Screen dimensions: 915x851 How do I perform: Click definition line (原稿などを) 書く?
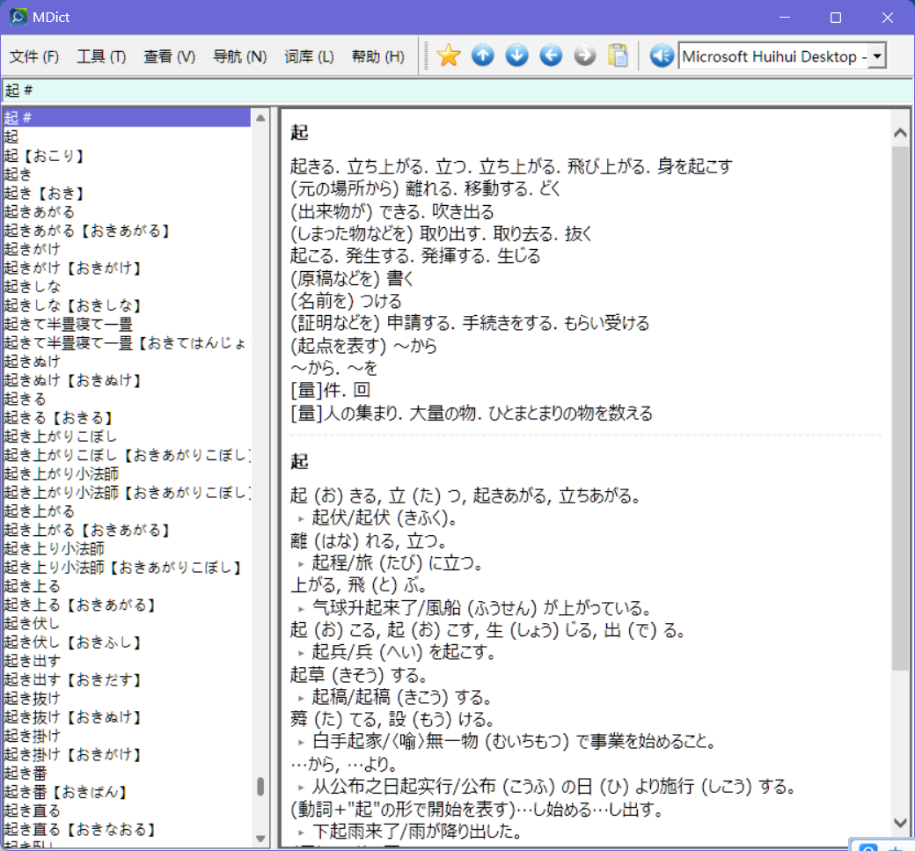(352, 279)
